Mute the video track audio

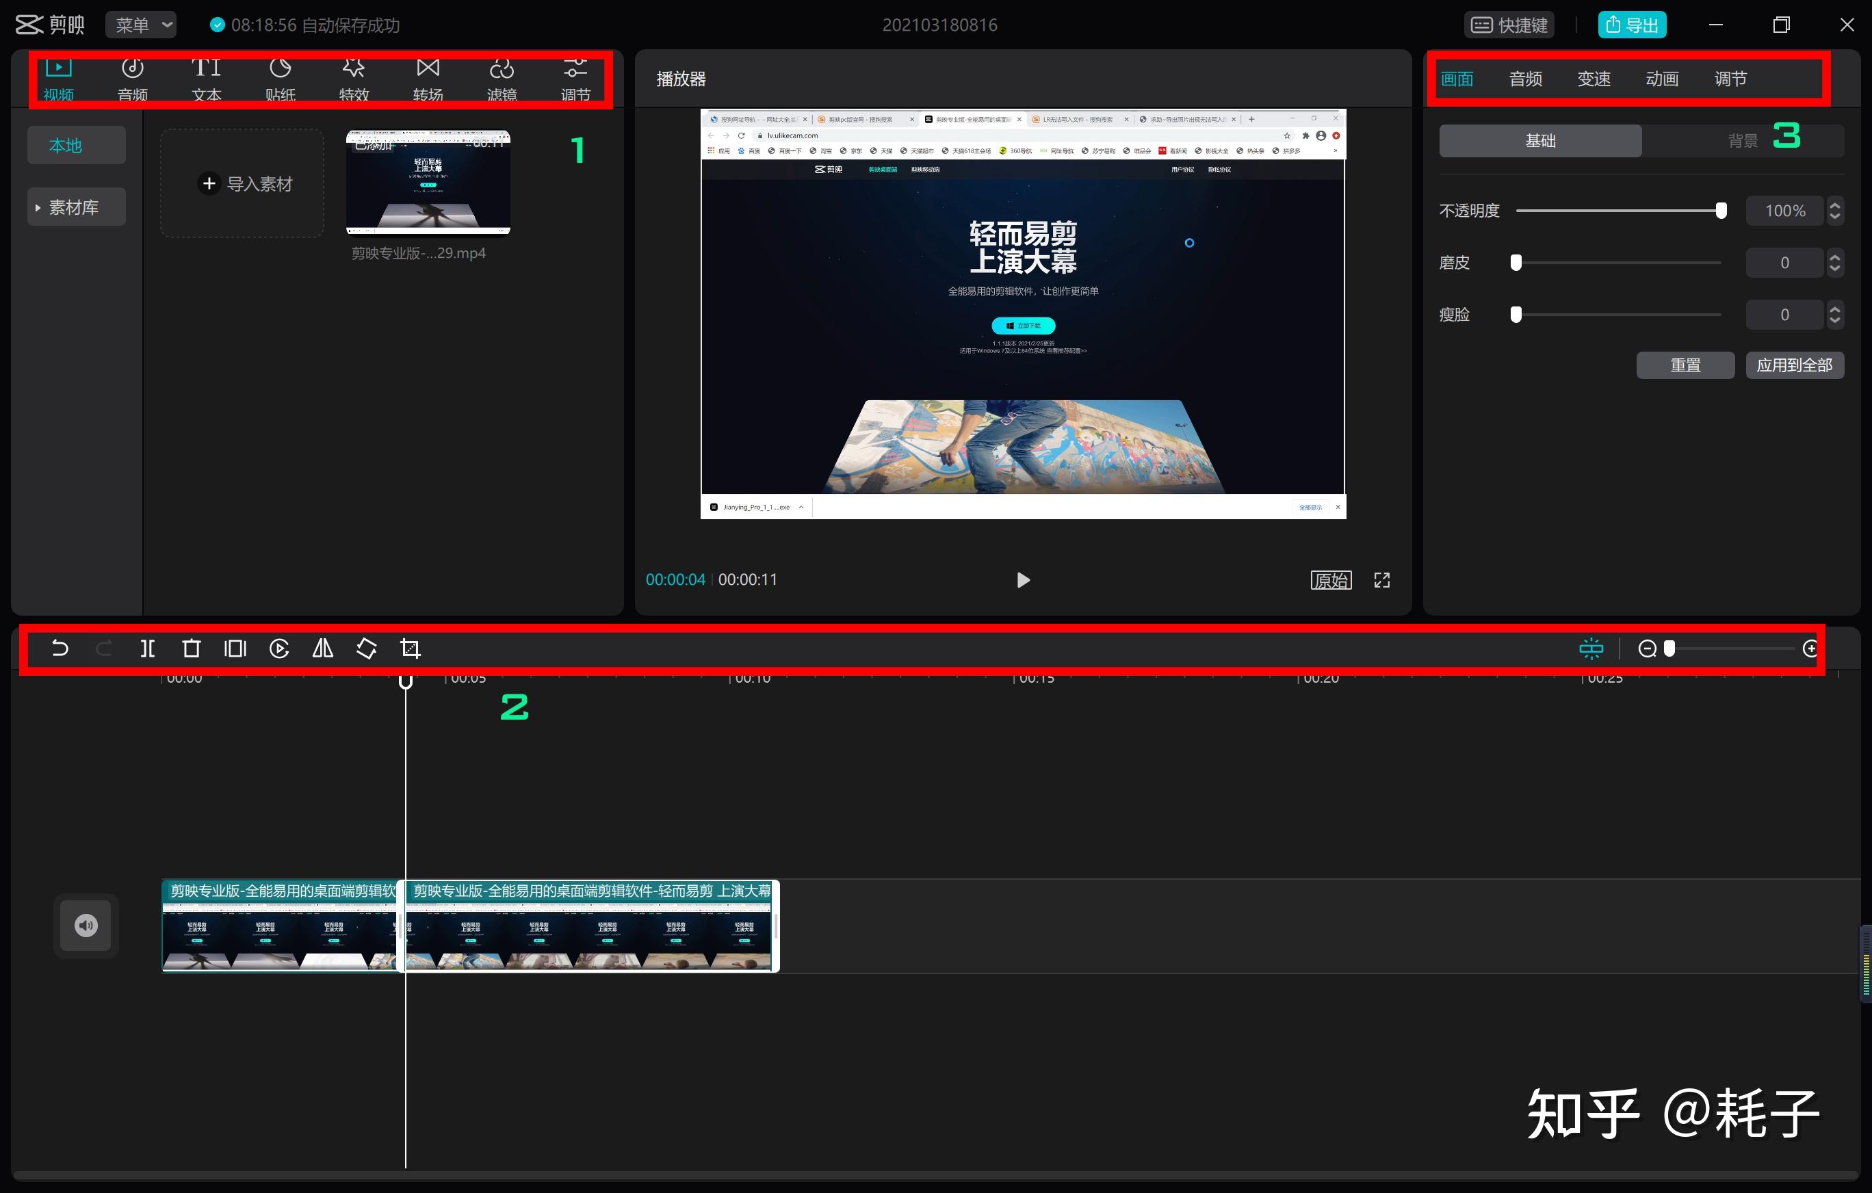86,925
